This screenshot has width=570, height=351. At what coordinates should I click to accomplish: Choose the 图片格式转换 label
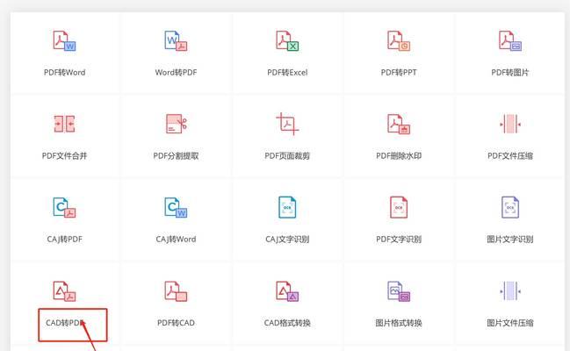[x=399, y=323]
